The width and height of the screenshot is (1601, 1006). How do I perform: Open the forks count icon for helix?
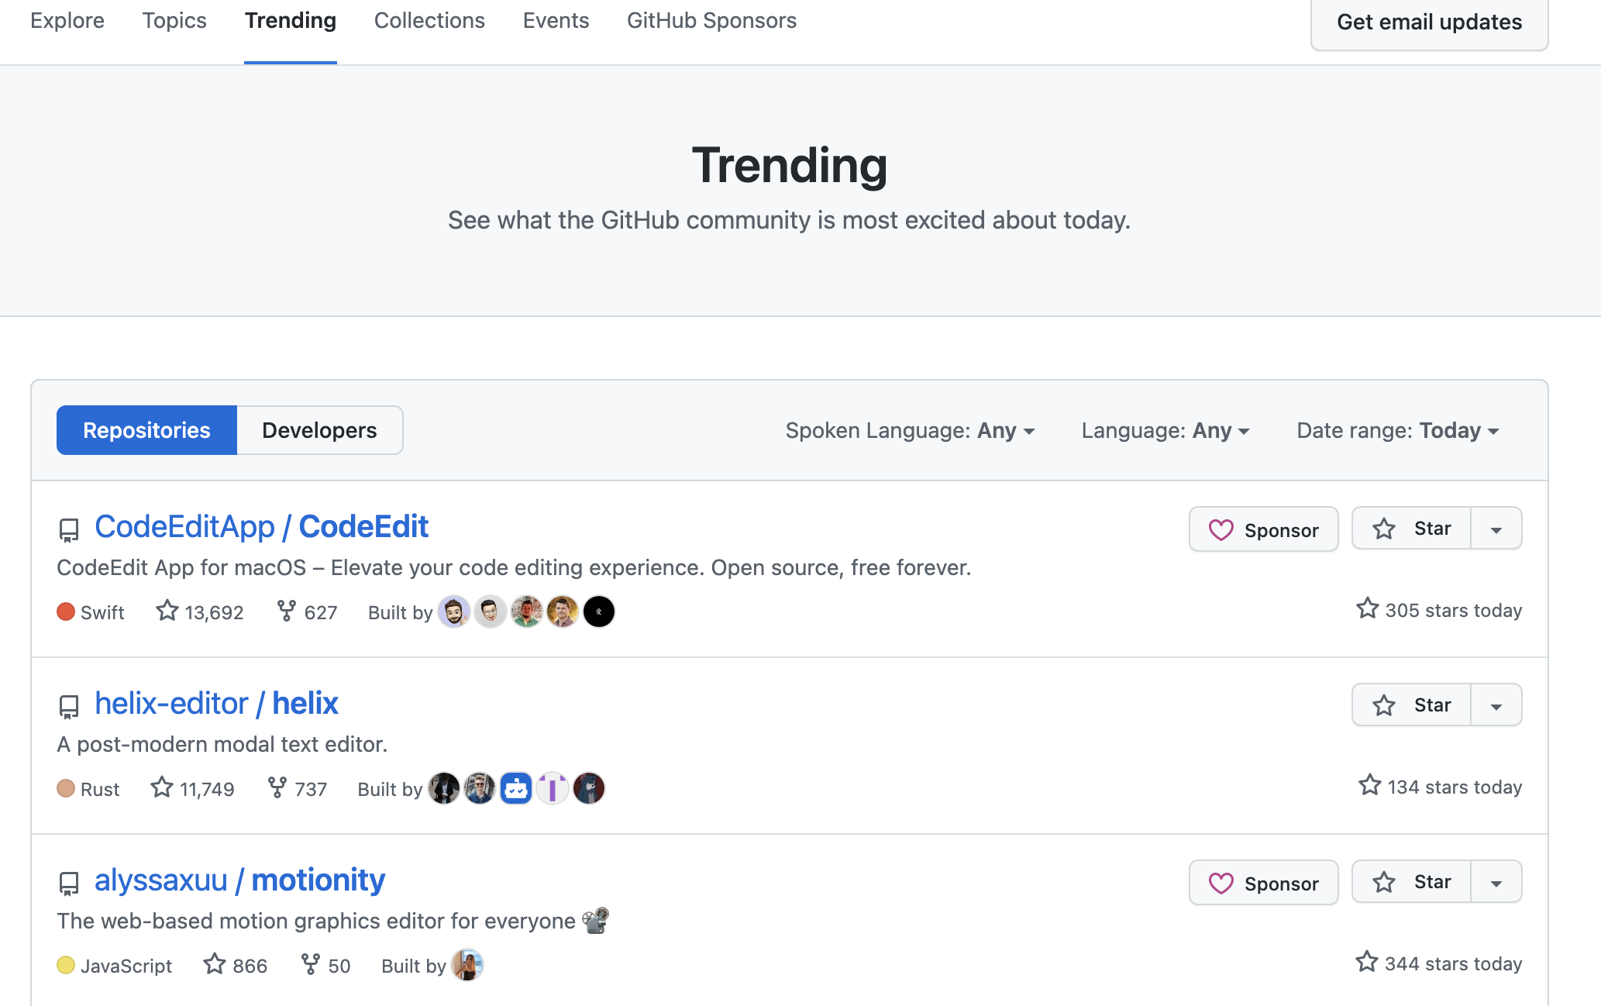tap(277, 787)
